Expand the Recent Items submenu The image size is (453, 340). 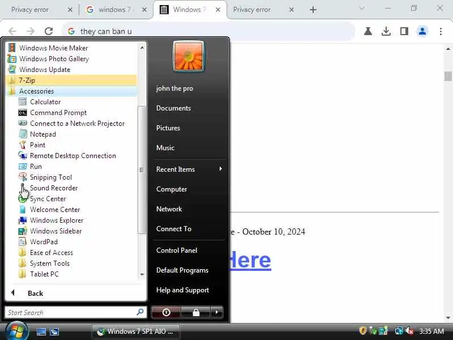pos(189,169)
